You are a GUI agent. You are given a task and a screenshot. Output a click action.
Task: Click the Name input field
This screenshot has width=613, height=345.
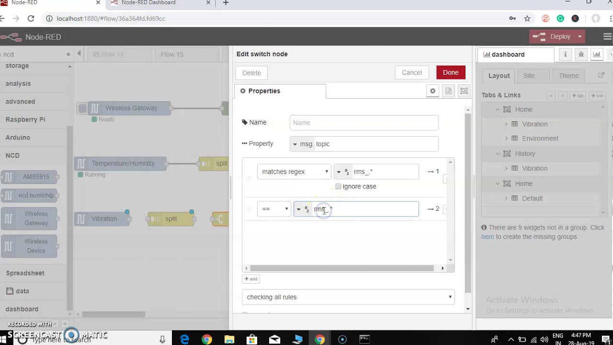[364, 123]
